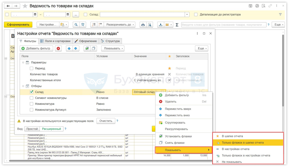This screenshot has width=289, height=167.
Task: Open the Разворачивать до dropdown
Action: tap(120, 25)
